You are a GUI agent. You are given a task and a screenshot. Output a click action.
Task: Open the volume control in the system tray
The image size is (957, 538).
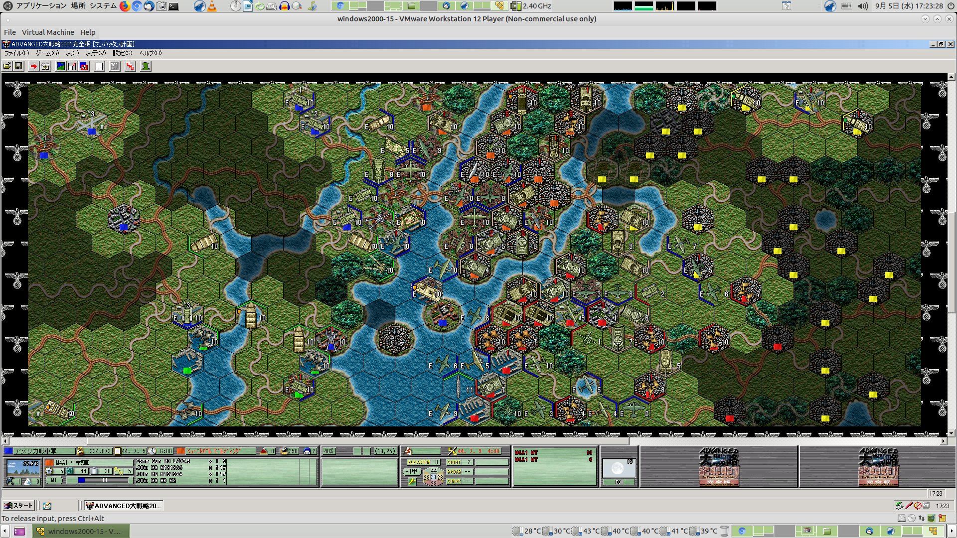pyautogui.click(x=863, y=6)
